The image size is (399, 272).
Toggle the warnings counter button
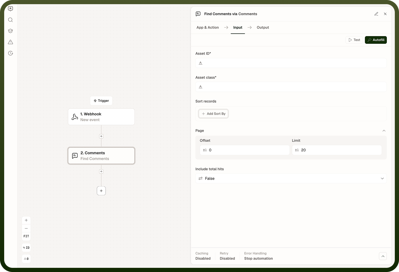click(26, 259)
